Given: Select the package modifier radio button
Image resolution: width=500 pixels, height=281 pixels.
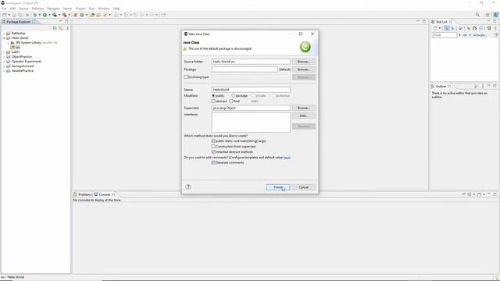Looking at the screenshot, I should (x=233, y=95).
